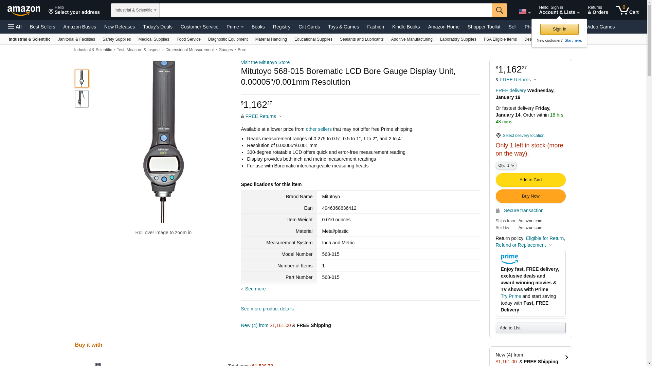Click the location pin Select your address
Screen dimensions: 652x366
click(74, 10)
